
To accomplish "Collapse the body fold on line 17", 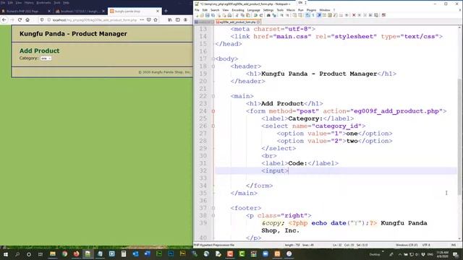I will click(213, 59).
